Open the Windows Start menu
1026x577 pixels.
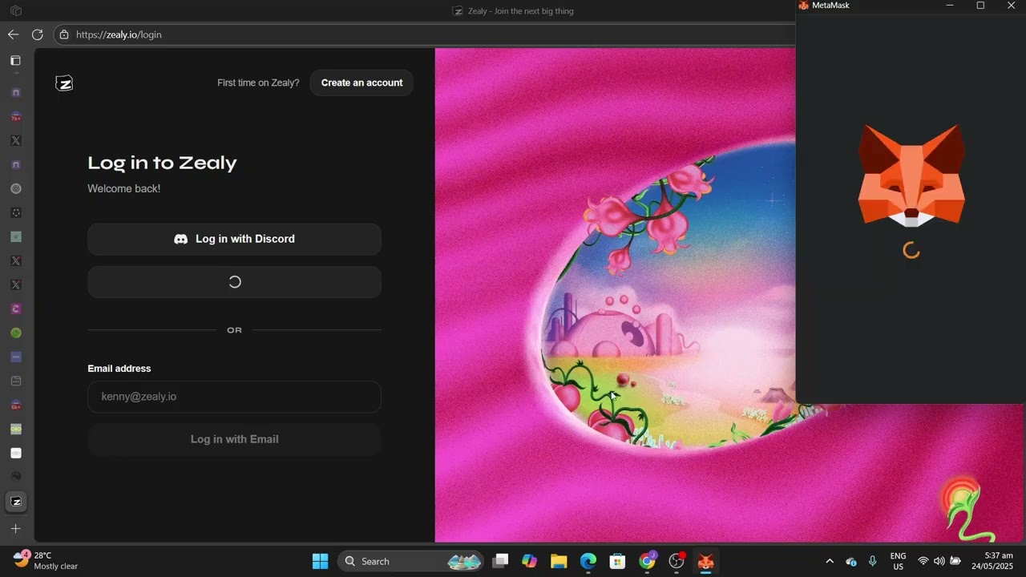coord(320,561)
